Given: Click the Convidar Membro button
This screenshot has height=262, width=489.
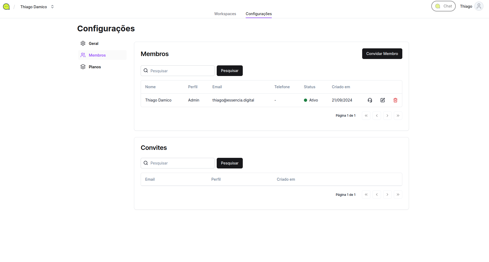Looking at the screenshot, I should coord(382,54).
